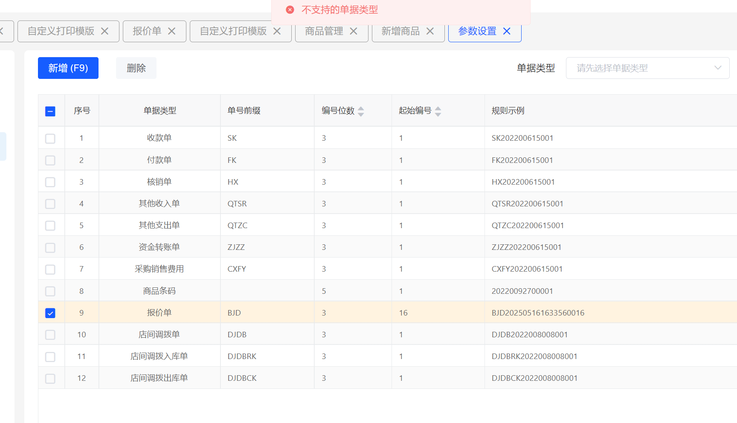737x423 pixels.
Task: Click the 编号位数 value 5 cell
Action: point(353,291)
